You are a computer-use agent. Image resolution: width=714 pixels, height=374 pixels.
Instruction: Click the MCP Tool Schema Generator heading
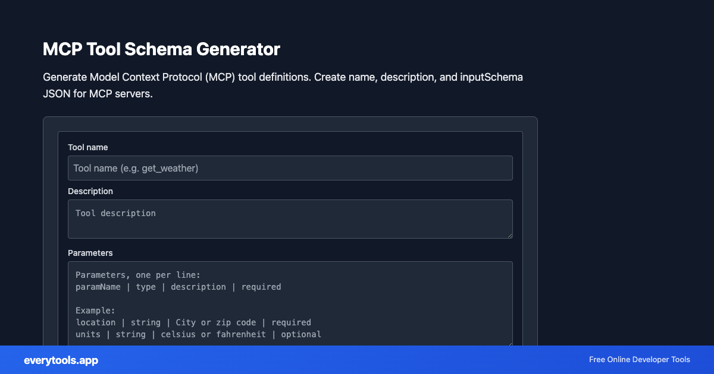(x=161, y=50)
